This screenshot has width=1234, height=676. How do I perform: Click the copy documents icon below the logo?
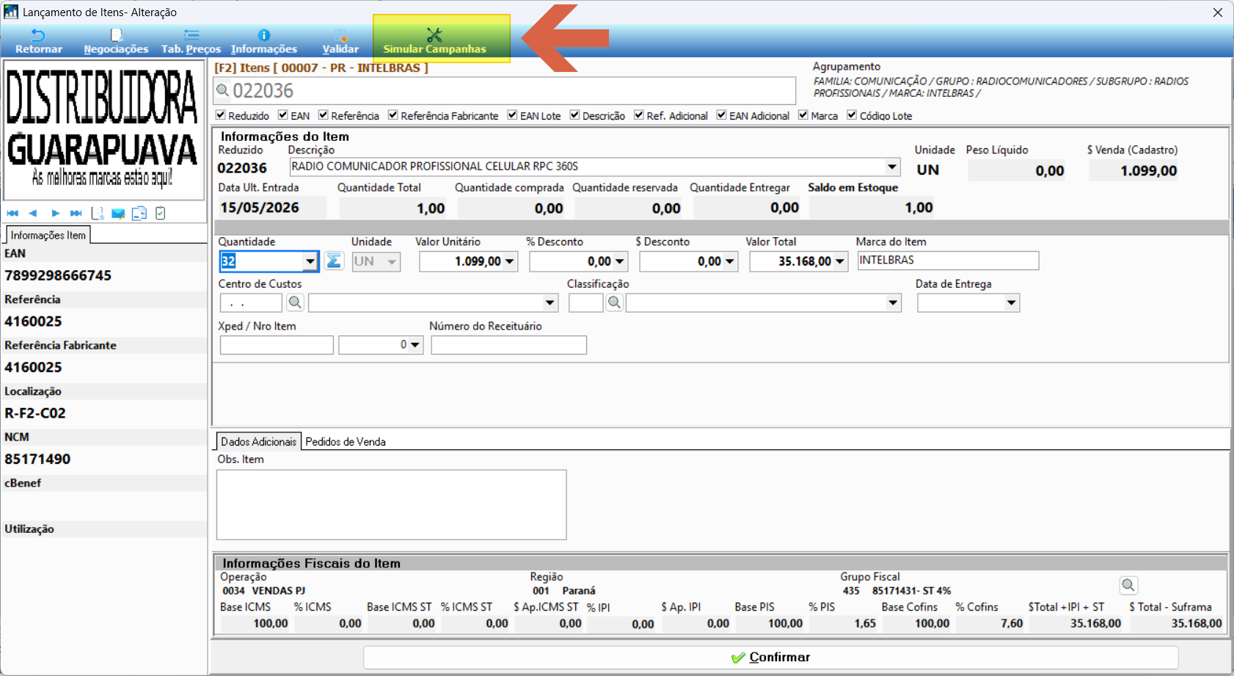coord(139,213)
